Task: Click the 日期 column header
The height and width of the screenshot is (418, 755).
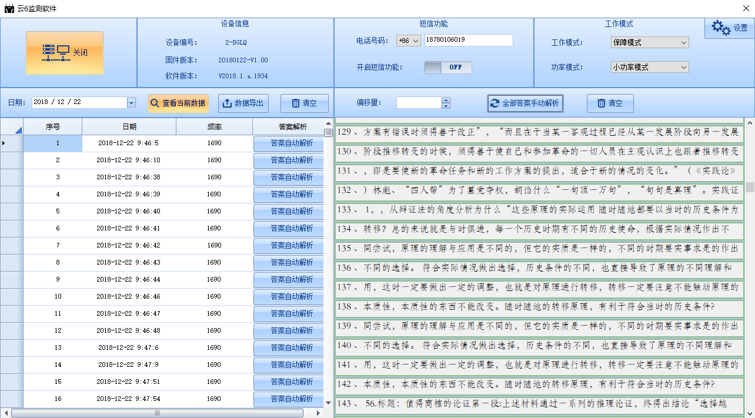Action: point(129,126)
